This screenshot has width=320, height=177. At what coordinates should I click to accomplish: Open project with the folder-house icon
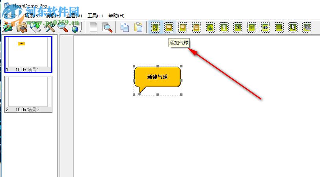[x=22, y=27]
